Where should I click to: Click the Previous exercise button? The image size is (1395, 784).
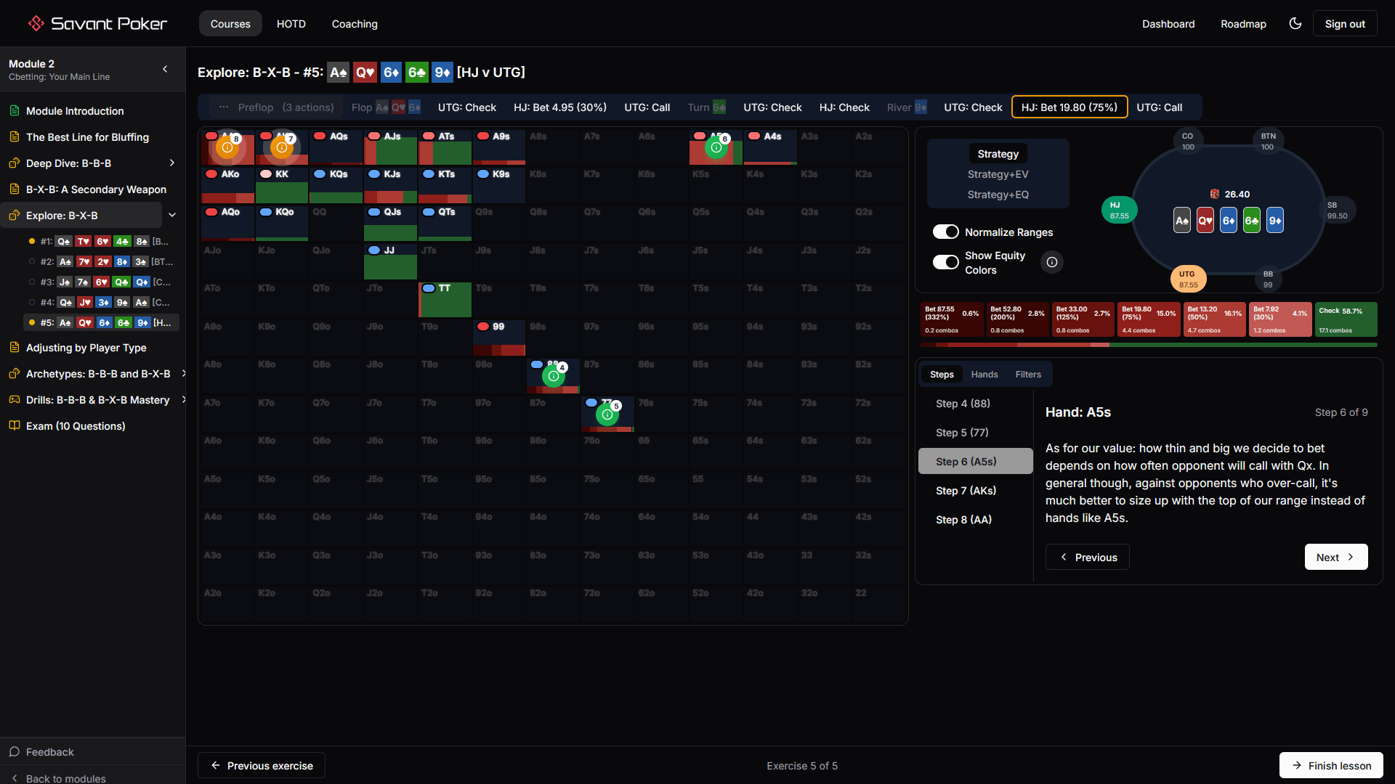(261, 765)
